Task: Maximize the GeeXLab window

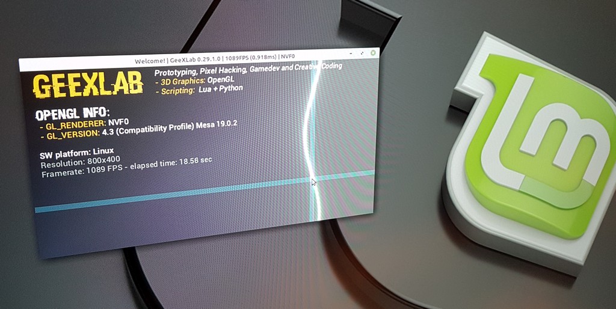Action: (362, 53)
